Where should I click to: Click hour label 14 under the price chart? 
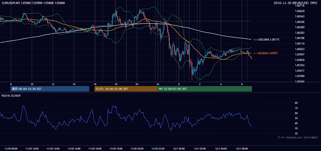pos(74,84)
